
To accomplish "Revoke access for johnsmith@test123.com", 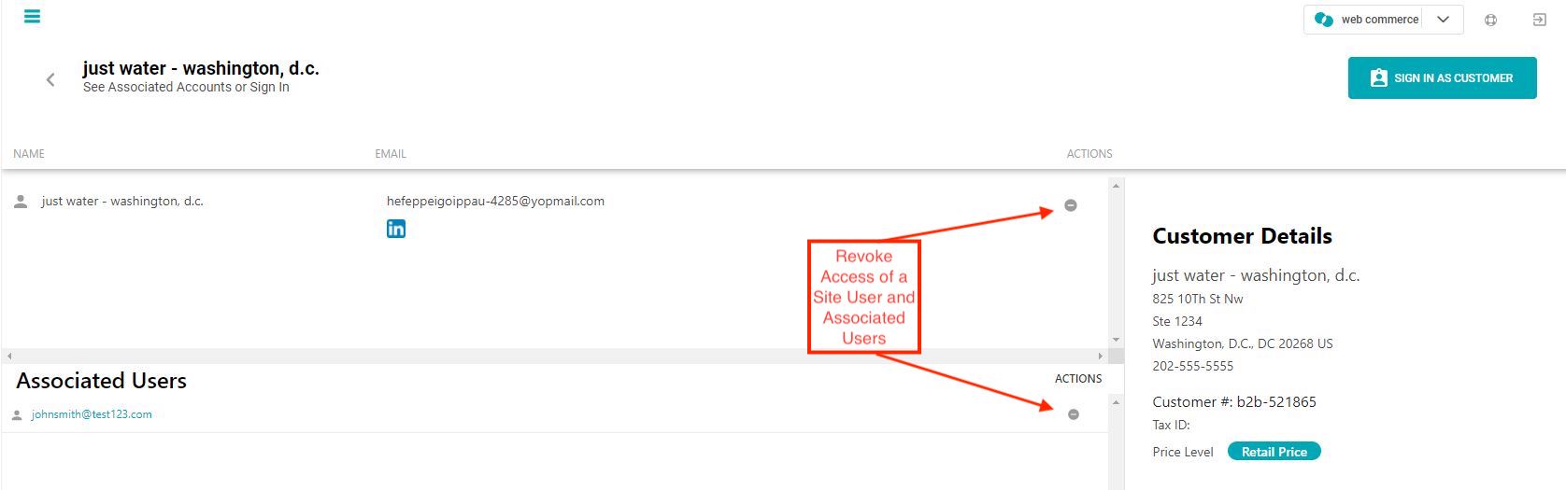I will (1074, 414).
